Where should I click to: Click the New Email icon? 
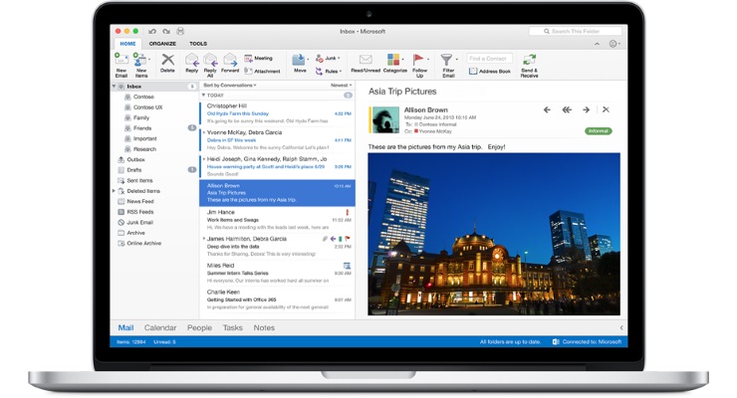point(121,62)
